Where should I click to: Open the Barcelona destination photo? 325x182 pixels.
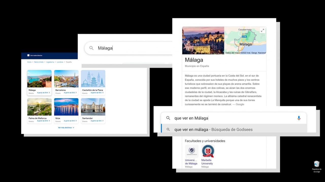[66, 79]
